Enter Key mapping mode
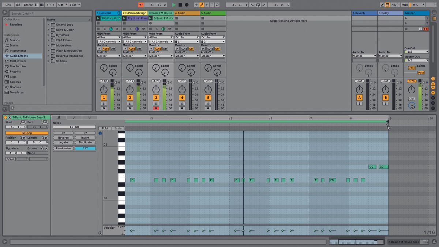 (394, 5)
